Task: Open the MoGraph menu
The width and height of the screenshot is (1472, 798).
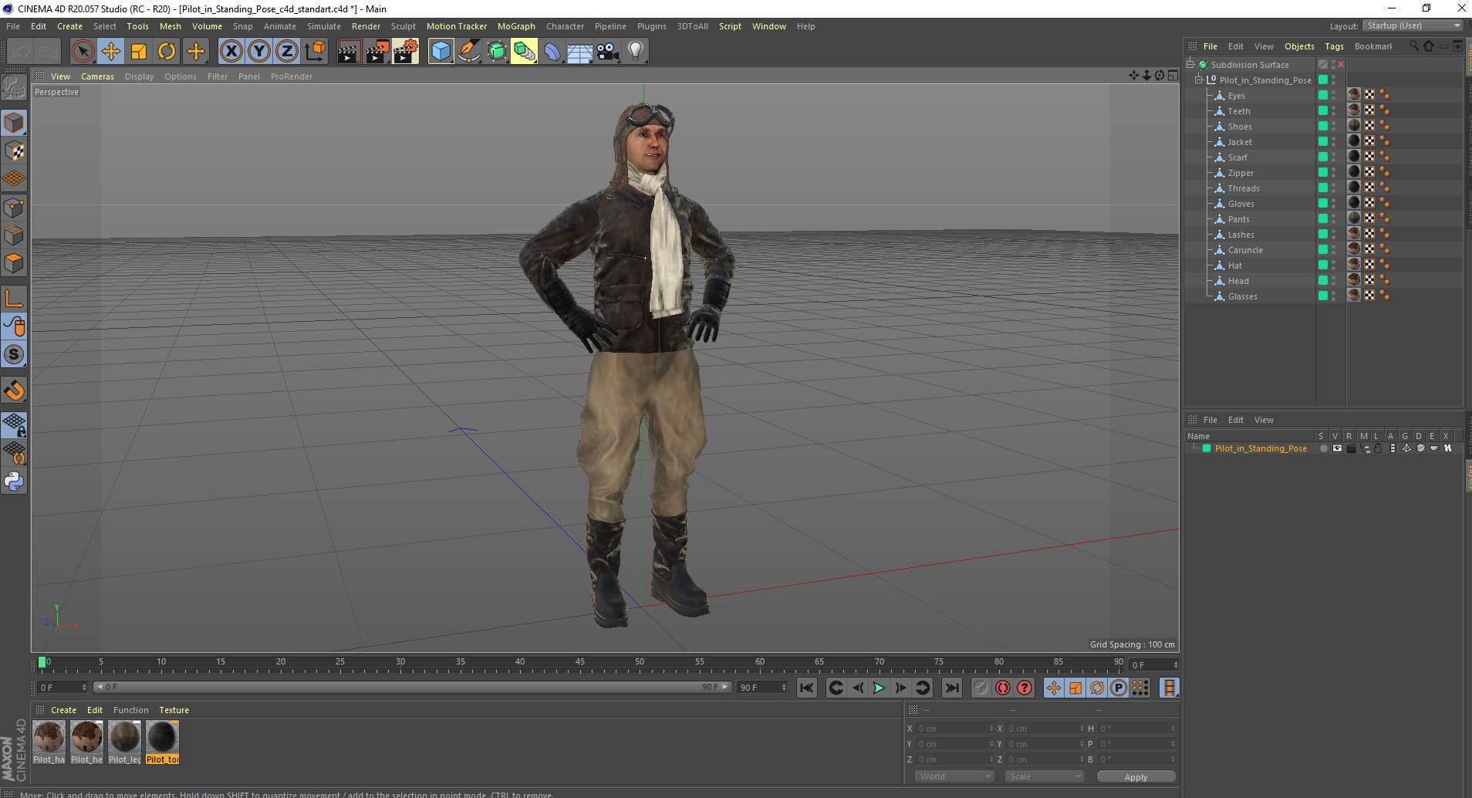Action: [x=516, y=26]
